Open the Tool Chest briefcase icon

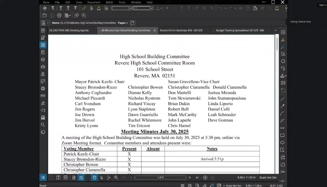[x=43, y=67]
